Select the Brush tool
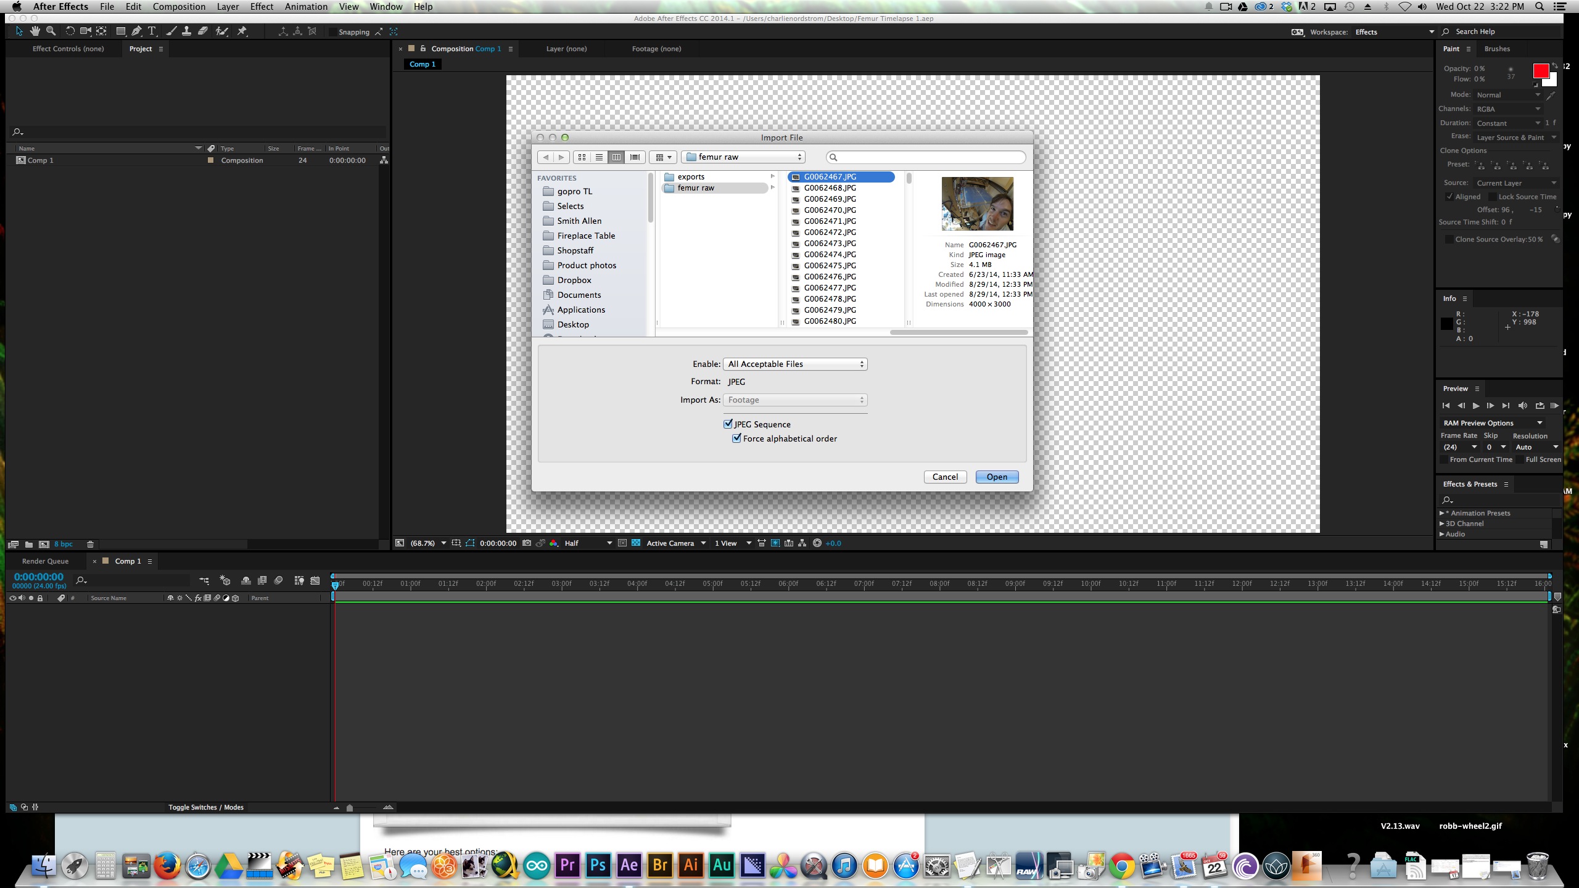This screenshot has height=888, width=1579. click(171, 31)
